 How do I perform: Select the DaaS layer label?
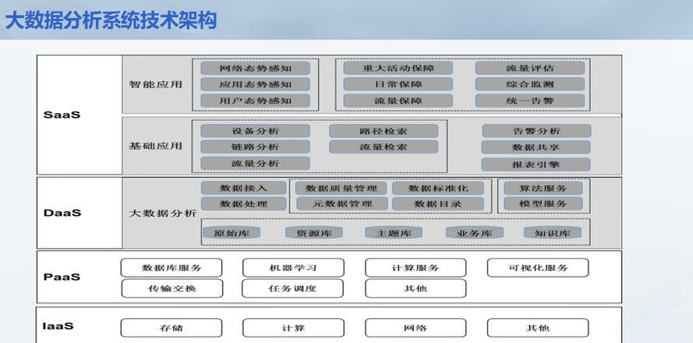[62, 213]
